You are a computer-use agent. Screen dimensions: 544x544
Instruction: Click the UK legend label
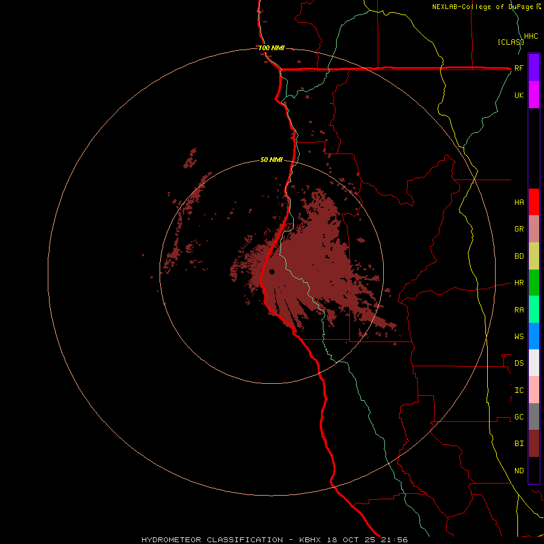tap(519, 95)
